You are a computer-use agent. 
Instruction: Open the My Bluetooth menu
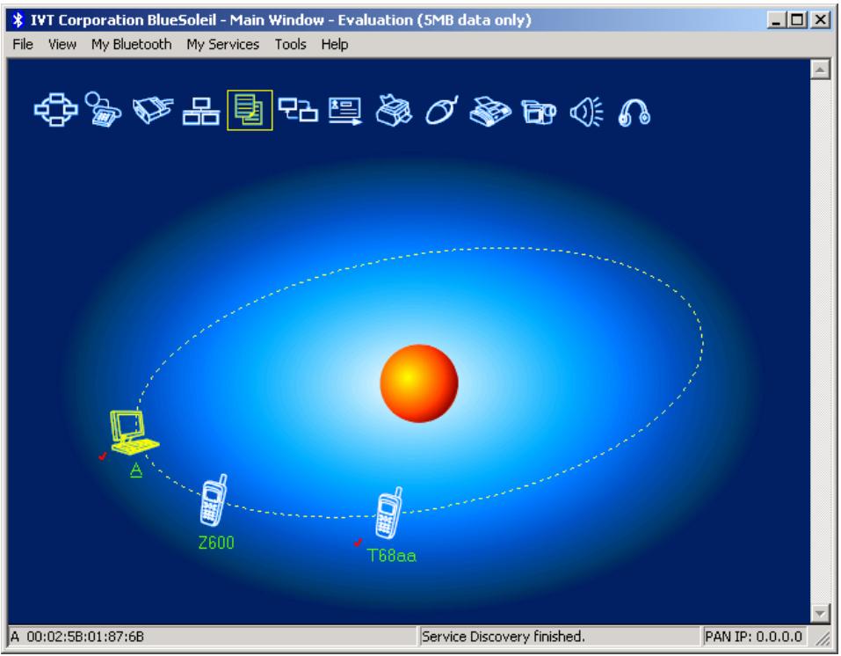click(132, 44)
